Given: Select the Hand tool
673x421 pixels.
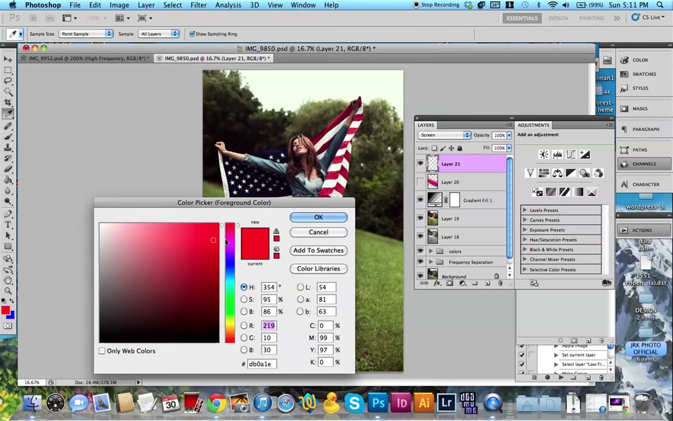Looking at the screenshot, I should [x=8, y=280].
